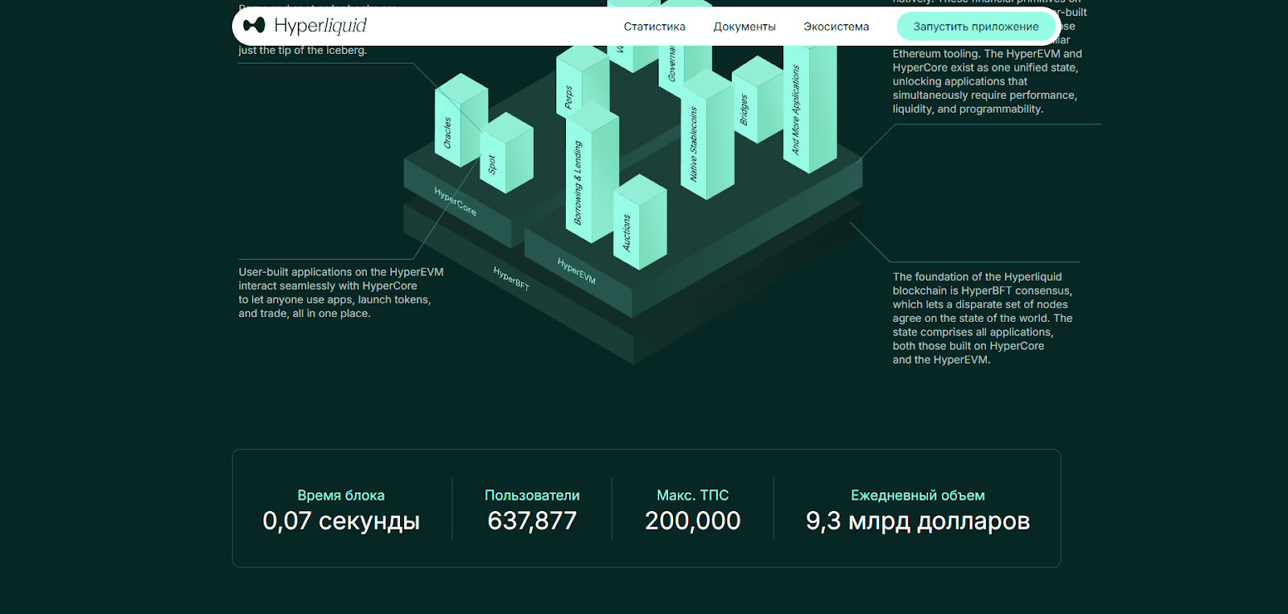Click the Hyperliquid logo icon
The image size is (1288, 614).
(254, 26)
